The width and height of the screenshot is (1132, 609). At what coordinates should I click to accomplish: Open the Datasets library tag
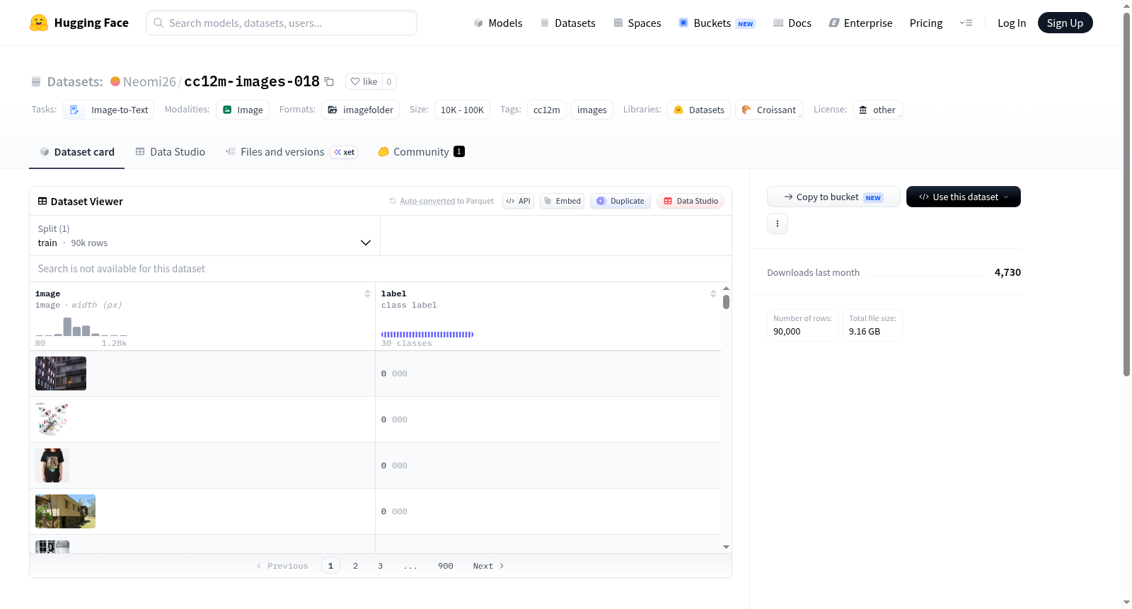pos(699,110)
